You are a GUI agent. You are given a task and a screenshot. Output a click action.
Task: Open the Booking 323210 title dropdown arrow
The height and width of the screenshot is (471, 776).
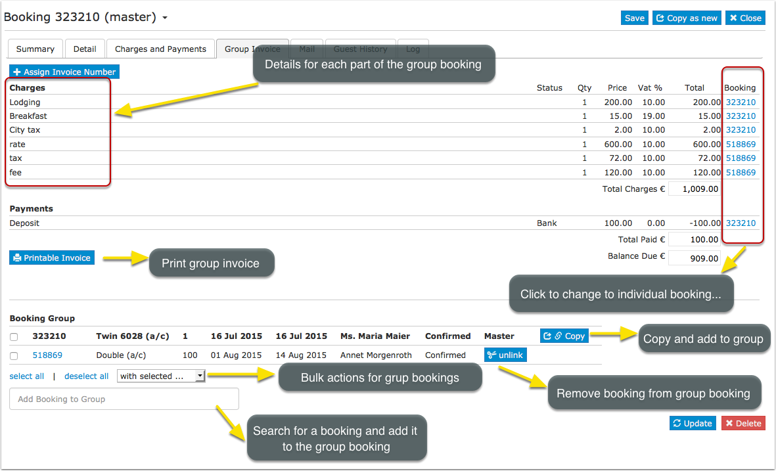click(165, 18)
